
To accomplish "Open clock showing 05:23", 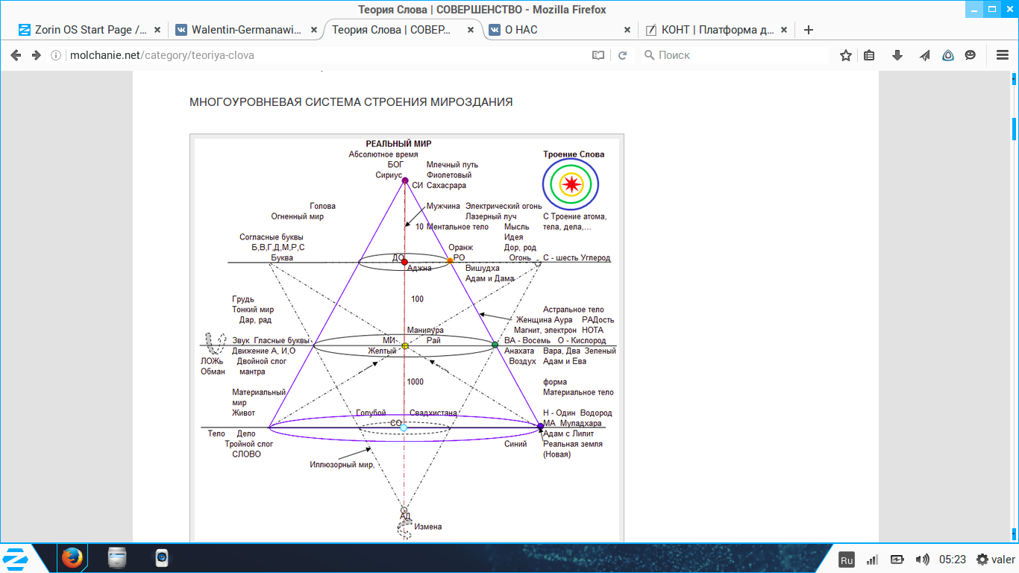I will [x=953, y=560].
